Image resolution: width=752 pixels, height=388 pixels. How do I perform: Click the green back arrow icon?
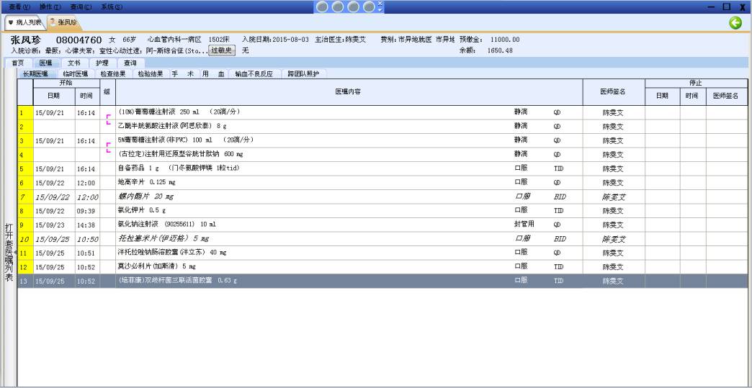[735, 23]
